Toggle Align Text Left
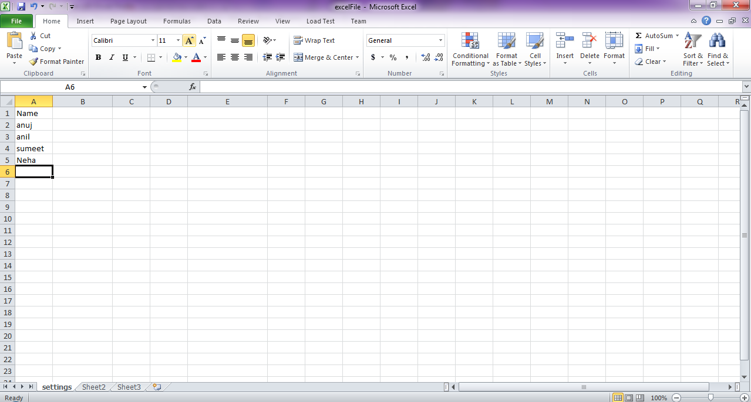The height and width of the screenshot is (402, 751). (x=221, y=57)
